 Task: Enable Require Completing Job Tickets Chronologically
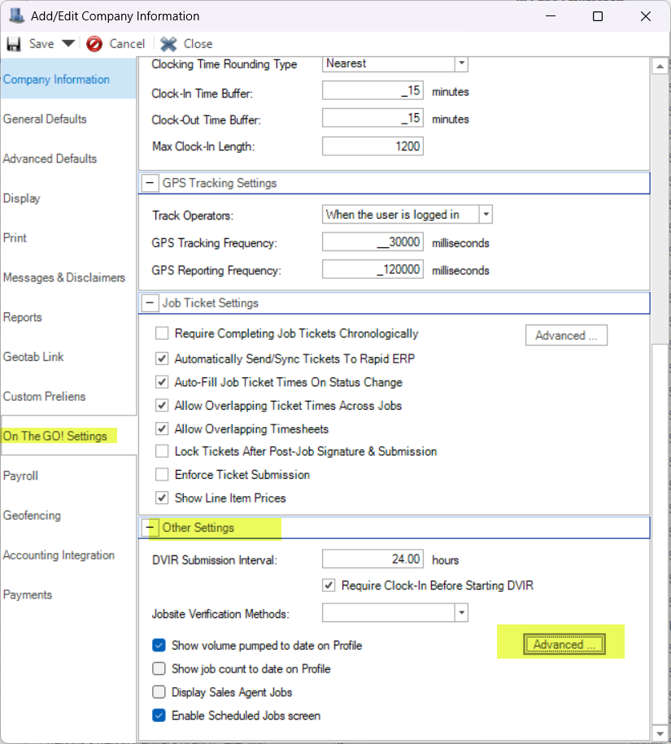pyautogui.click(x=162, y=333)
